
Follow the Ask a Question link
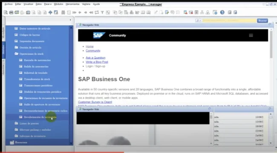[x=95, y=58]
